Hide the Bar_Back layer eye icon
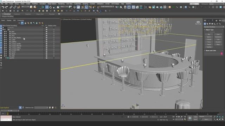The height and width of the screenshot is (126, 225). tap(6, 31)
